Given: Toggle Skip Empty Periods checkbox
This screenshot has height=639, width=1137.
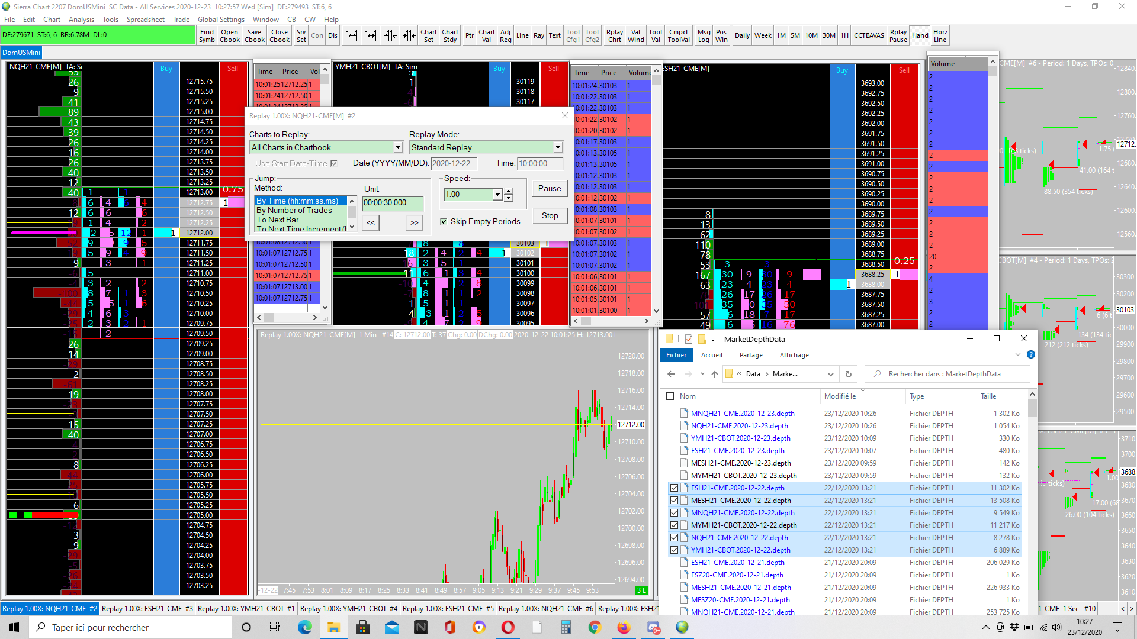Looking at the screenshot, I should click(x=444, y=221).
